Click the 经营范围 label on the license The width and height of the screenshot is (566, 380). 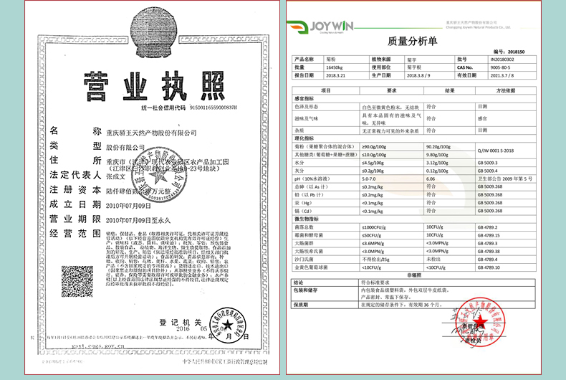pyautogui.click(x=75, y=233)
